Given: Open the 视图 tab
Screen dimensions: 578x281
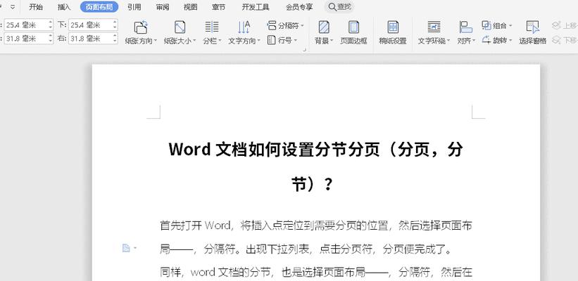Looking at the screenshot, I should click(x=191, y=7).
